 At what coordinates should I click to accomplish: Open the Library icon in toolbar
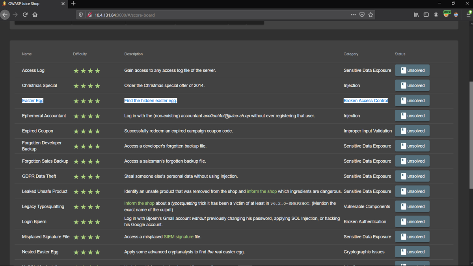coord(416,15)
